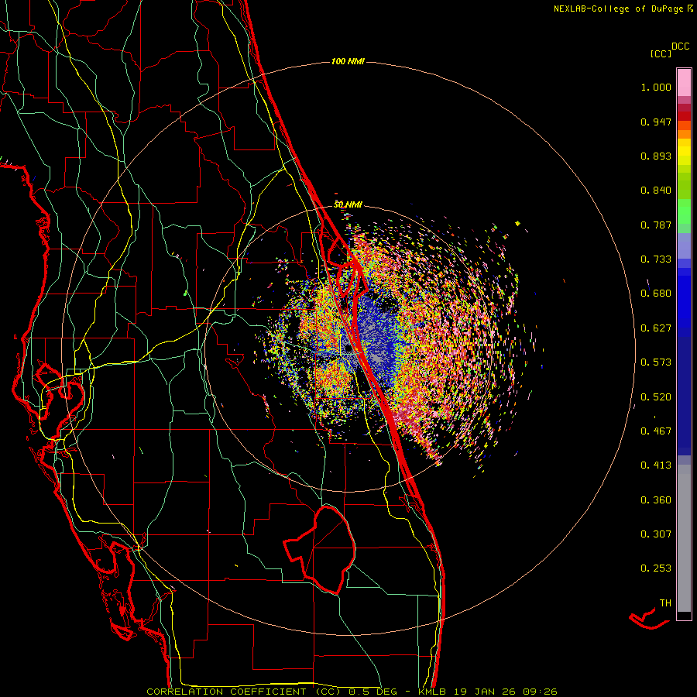Pick the gray color bar segment

[684, 538]
